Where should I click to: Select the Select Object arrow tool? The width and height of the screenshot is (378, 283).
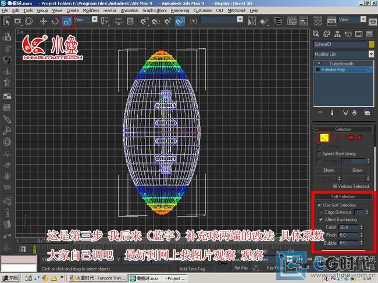(6, 21)
